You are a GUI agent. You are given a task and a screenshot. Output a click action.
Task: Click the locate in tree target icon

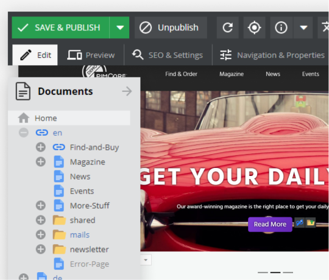pyautogui.click(x=254, y=27)
